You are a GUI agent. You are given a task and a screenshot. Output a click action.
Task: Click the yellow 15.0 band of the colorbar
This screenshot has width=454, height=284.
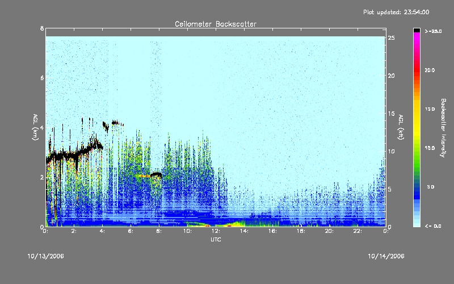pos(417,109)
